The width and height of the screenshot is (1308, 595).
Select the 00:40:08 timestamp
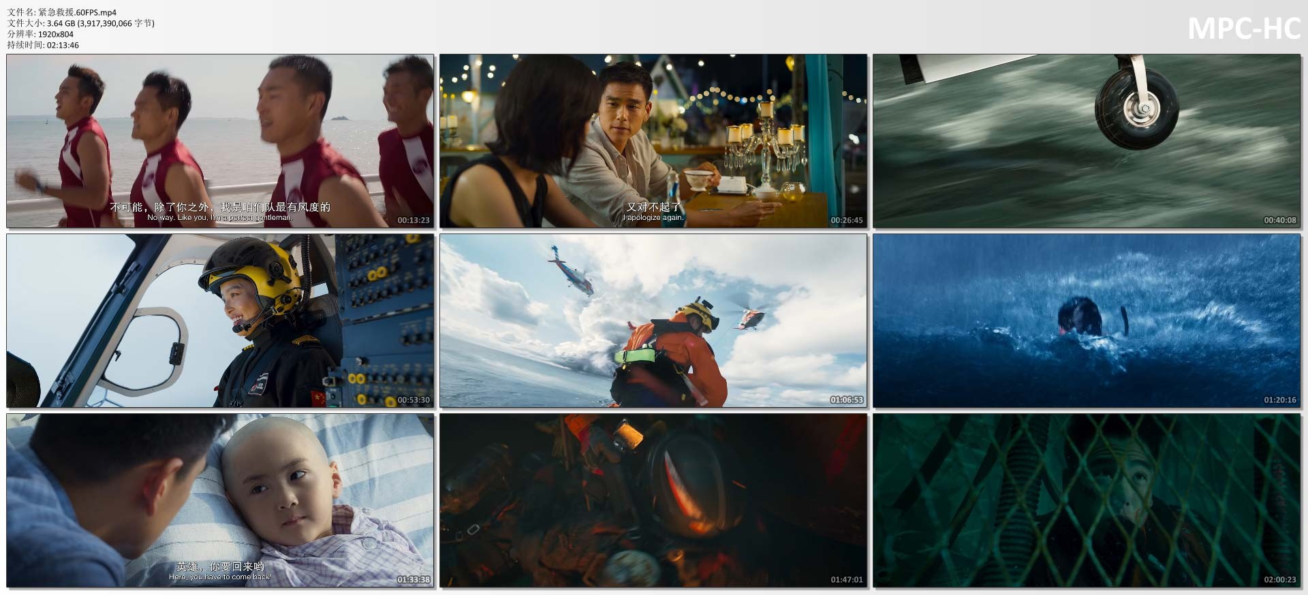(x=1279, y=221)
